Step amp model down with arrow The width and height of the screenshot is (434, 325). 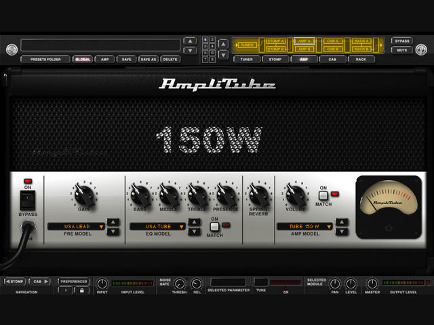click(x=342, y=232)
